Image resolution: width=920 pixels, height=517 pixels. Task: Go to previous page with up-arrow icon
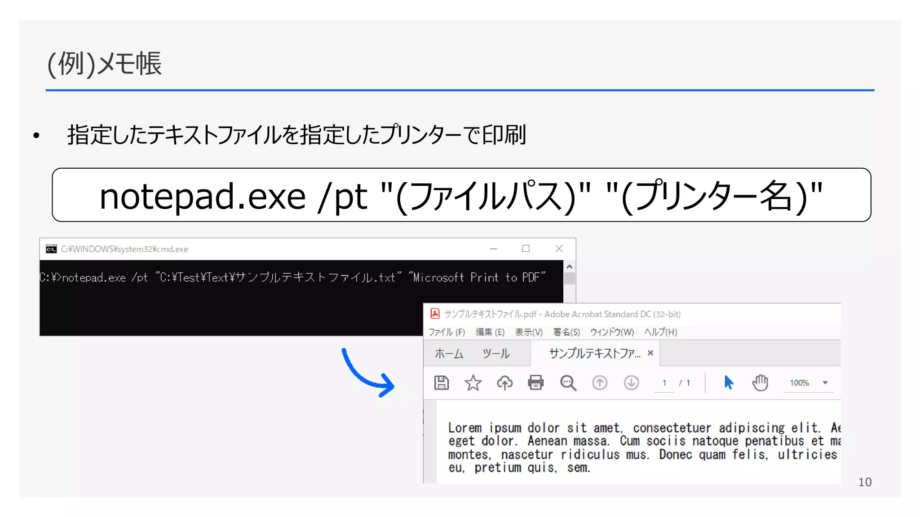[600, 383]
